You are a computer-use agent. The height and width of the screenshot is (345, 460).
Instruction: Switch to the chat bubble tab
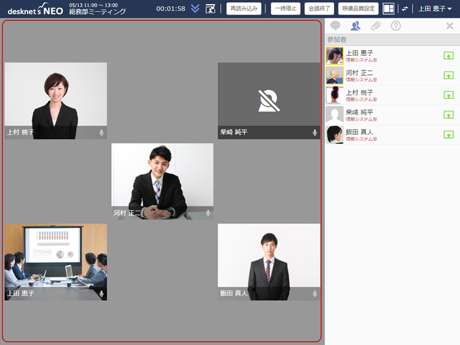335,26
